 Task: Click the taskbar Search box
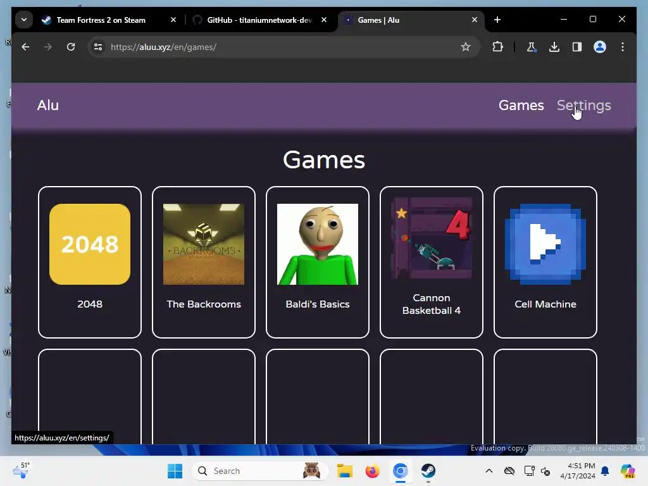(x=260, y=471)
